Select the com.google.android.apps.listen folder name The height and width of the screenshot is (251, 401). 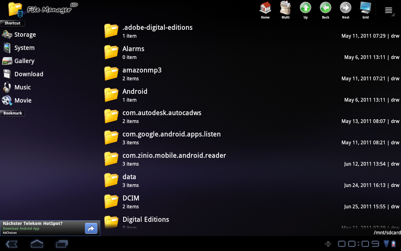172,134
